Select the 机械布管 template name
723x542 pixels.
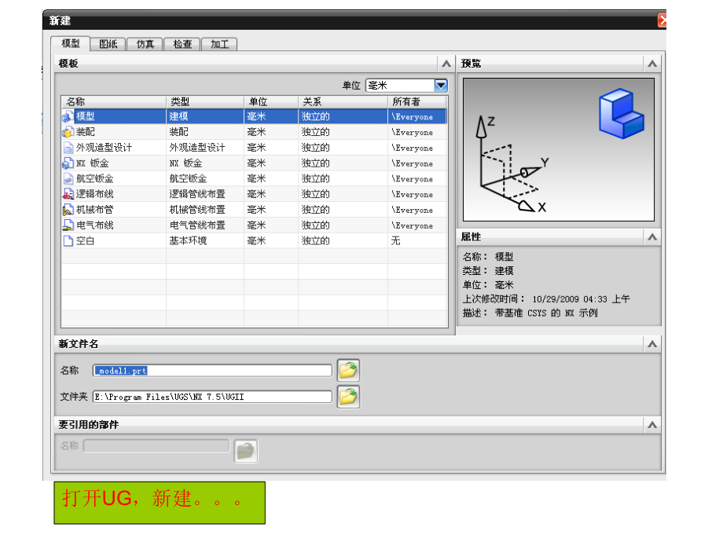click(x=94, y=210)
